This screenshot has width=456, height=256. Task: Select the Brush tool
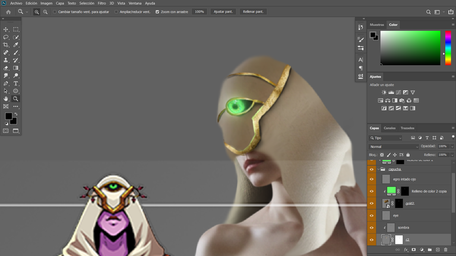tap(15, 53)
